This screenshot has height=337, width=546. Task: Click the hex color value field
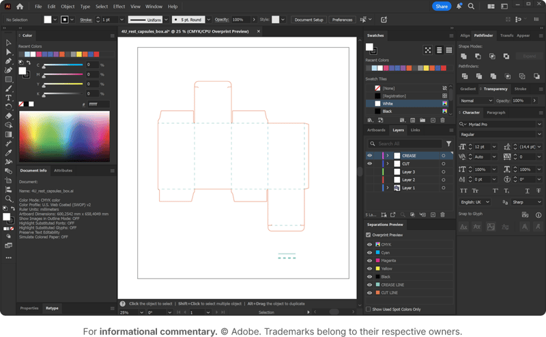click(x=98, y=104)
